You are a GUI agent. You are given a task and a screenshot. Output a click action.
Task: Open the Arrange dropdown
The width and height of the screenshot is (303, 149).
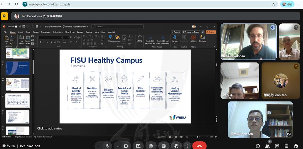(x=117, y=39)
